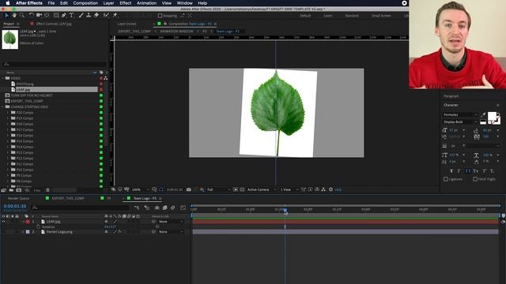This screenshot has height=284, width=506.
Task: Switch to EXPORT_THIS_COMP timeline tab
Action: 68,198
